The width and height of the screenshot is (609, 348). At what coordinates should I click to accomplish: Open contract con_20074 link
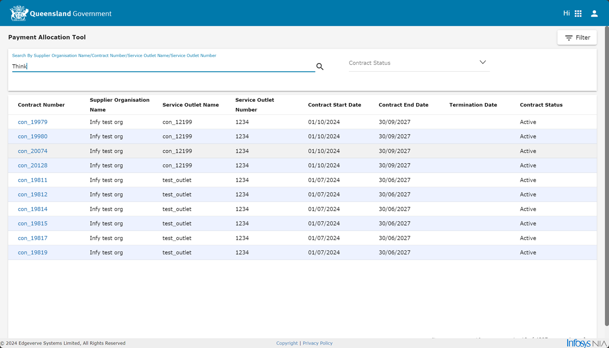click(32, 151)
